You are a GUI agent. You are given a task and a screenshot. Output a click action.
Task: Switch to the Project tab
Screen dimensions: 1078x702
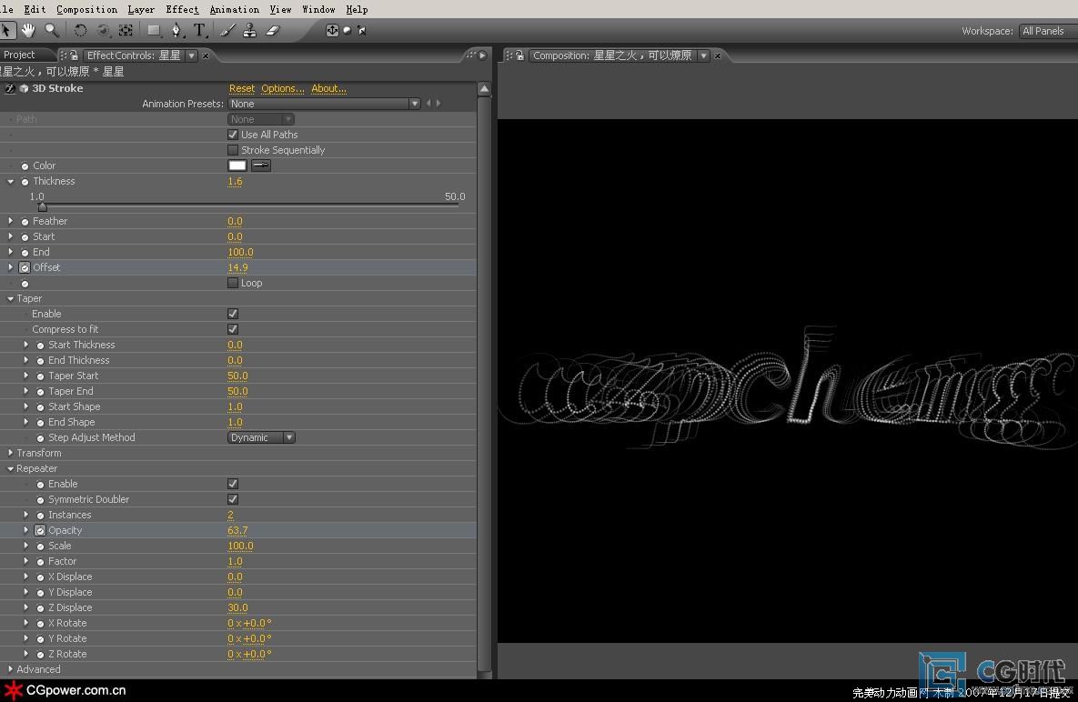19,55
